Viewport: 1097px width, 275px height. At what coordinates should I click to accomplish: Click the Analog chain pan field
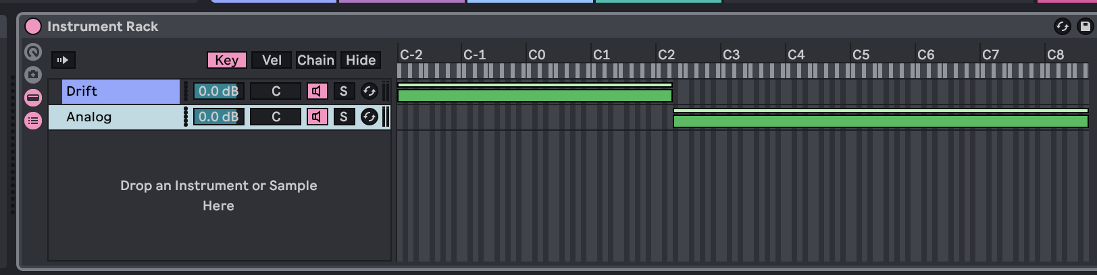(276, 117)
